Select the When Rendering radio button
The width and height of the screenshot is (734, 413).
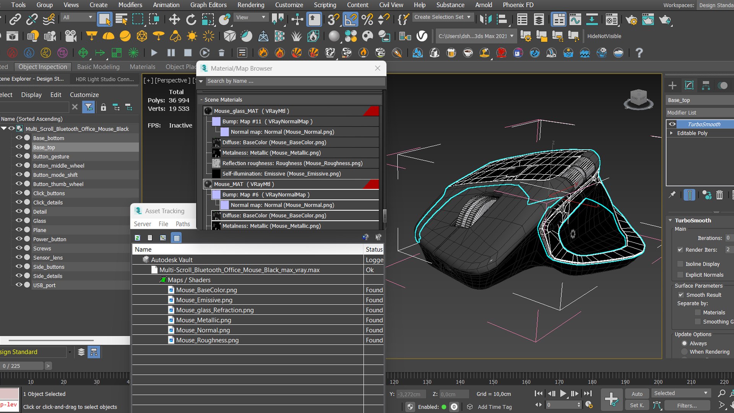(684, 352)
